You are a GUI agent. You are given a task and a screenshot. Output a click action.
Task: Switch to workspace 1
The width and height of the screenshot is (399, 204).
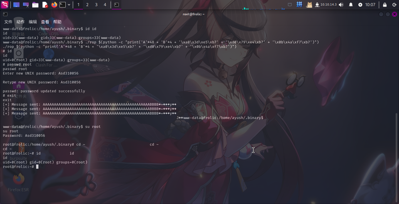(x=78, y=5)
